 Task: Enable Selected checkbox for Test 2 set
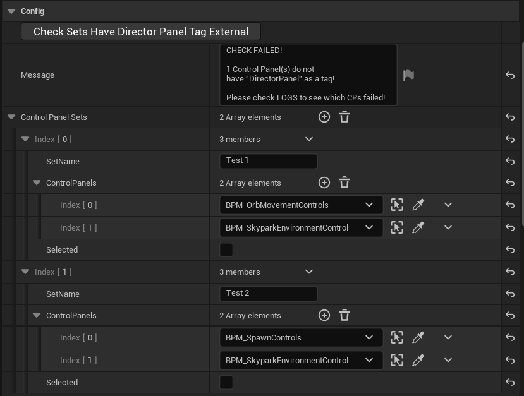pos(226,382)
